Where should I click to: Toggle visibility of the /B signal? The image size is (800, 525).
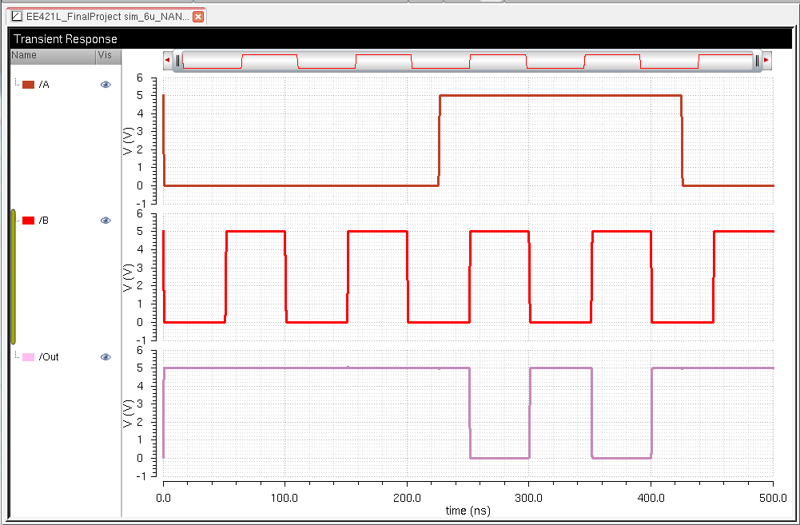point(105,221)
